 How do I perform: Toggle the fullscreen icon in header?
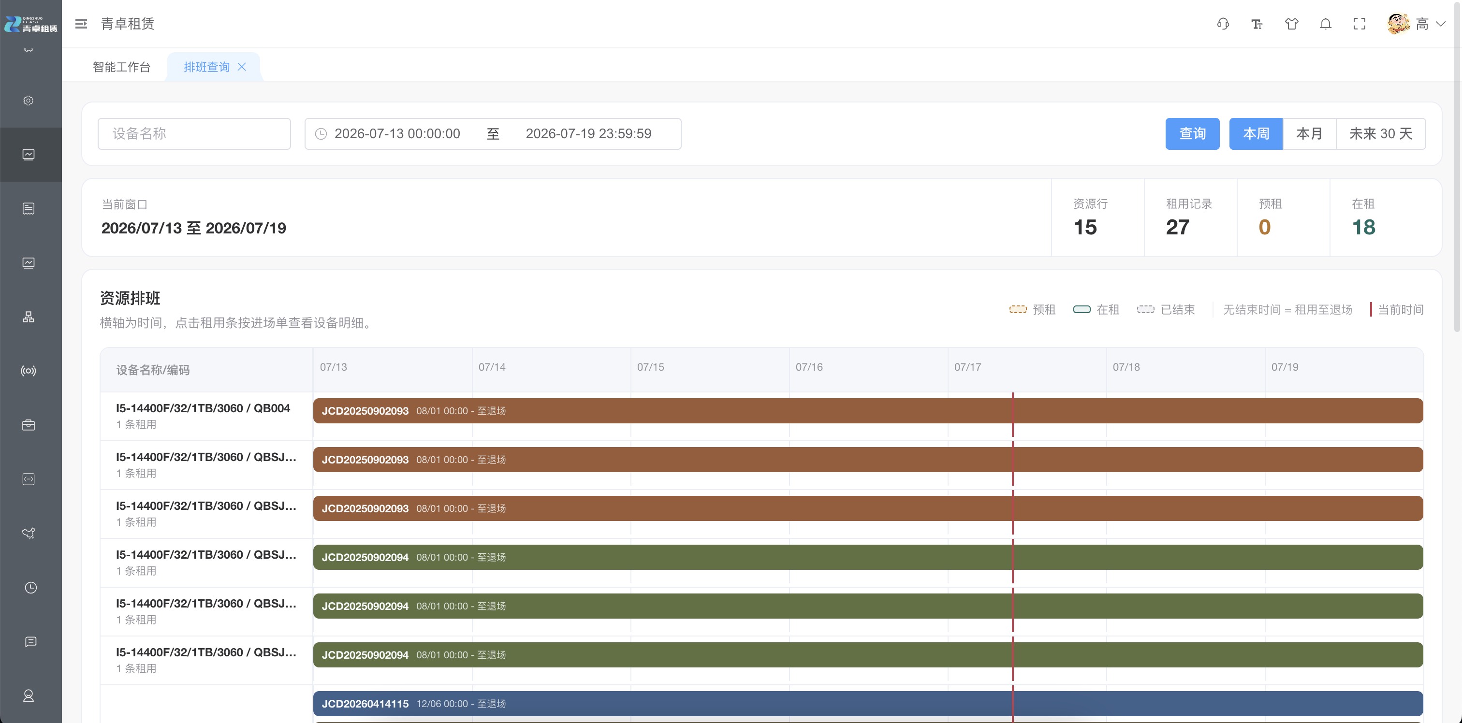click(1360, 24)
